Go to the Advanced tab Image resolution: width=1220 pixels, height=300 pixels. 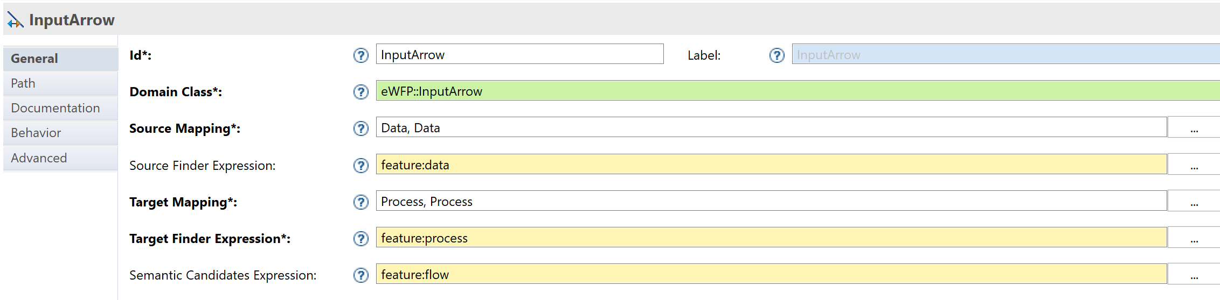coord(60,158)
